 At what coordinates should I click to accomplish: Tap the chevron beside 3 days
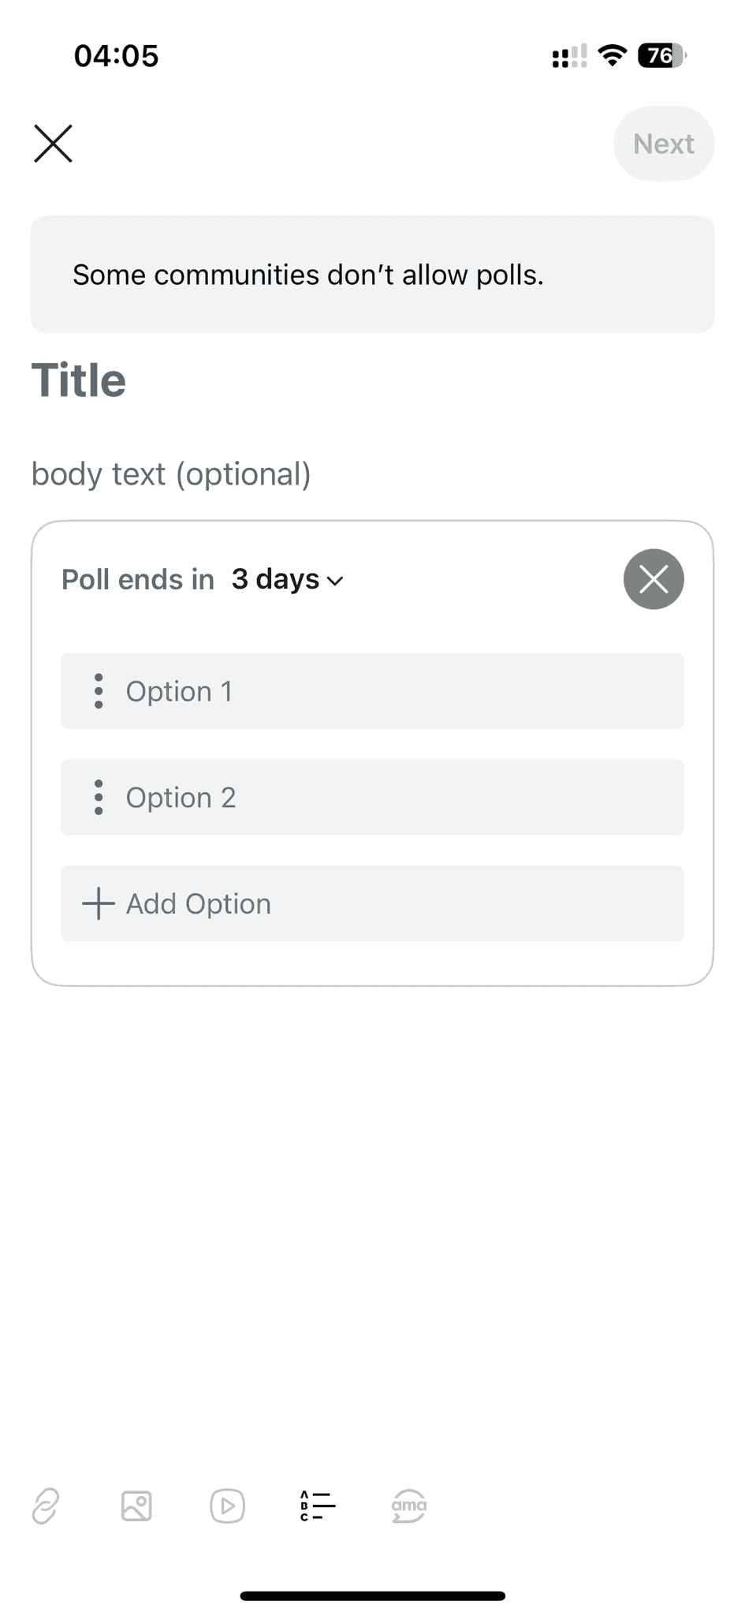(x=336, y=582)
